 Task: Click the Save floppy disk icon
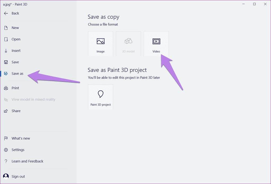tap(6, 62)
